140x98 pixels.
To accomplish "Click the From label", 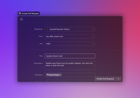I will pos(41,36).
